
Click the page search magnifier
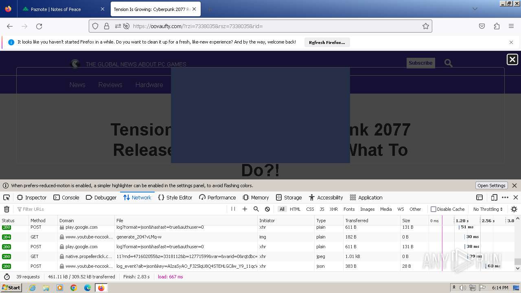click(449, 63)
